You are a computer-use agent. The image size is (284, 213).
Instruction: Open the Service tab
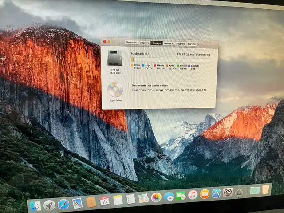point(192,44)
